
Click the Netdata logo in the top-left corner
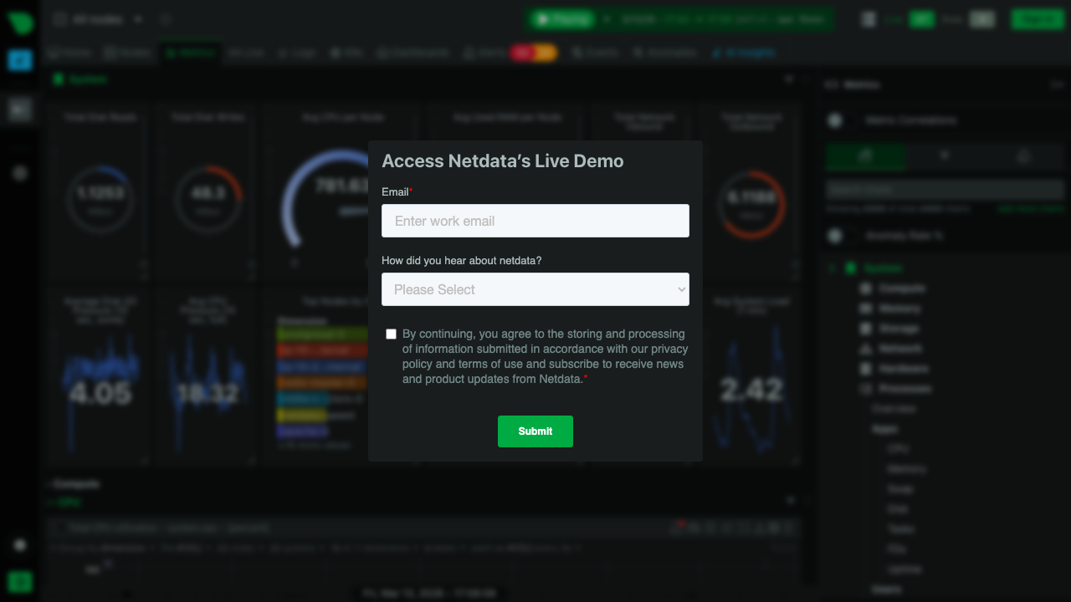(19, 23)
